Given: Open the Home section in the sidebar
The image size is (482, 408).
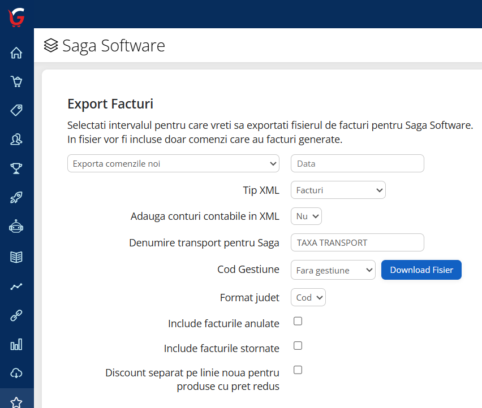Looking at the screenshot, I should point(16,52).
